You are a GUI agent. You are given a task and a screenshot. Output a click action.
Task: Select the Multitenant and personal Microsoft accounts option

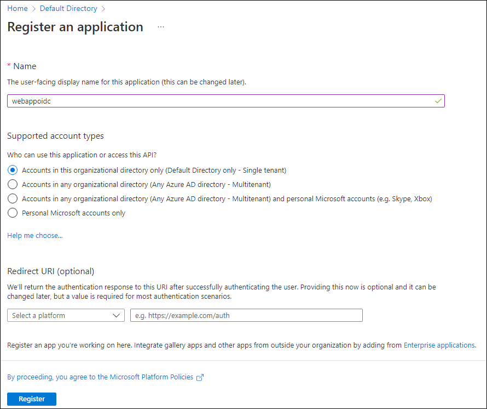tap(13, 198)
